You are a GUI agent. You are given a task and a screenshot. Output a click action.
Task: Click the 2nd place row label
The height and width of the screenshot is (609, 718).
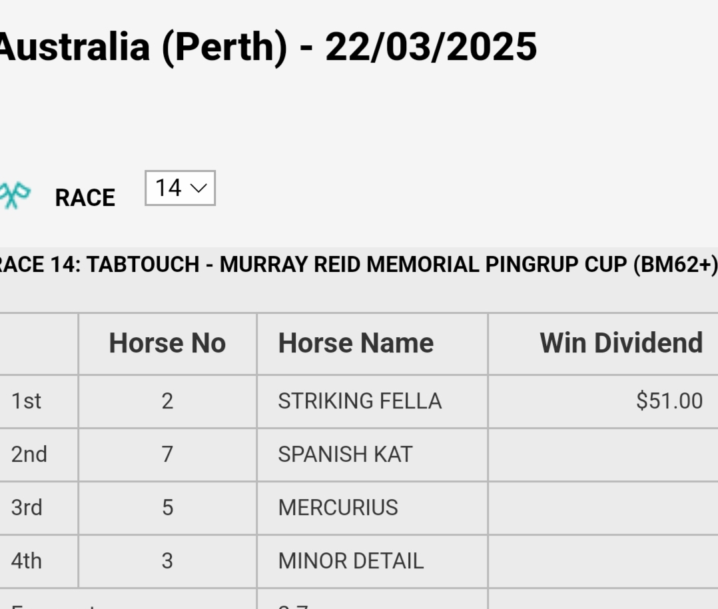[29, 454]
